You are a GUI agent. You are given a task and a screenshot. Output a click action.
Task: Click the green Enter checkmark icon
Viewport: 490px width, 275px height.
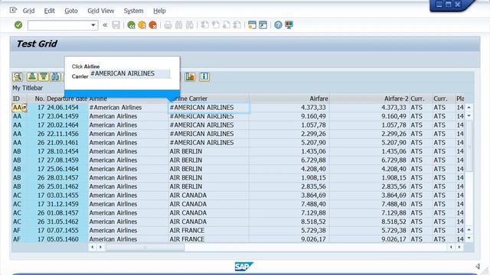(18, 25)
